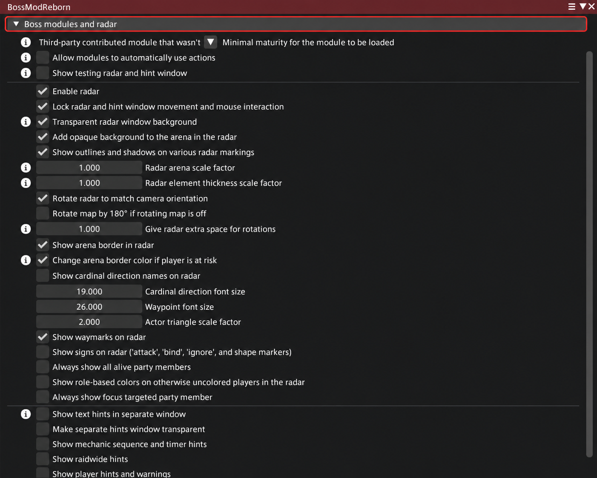Screen dimensions: 597x478
Task: Check Show cardinal direction names on radar
Action: [x=43, y=276]
